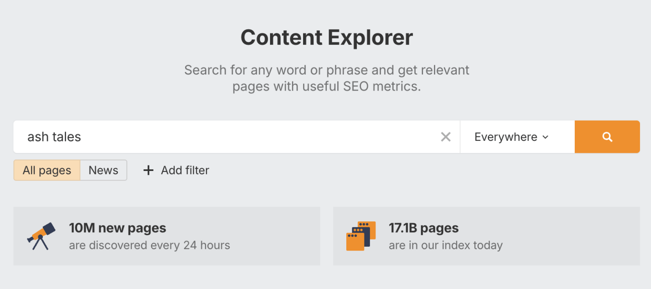Click empty space in the index pages card

click(572, 236)
